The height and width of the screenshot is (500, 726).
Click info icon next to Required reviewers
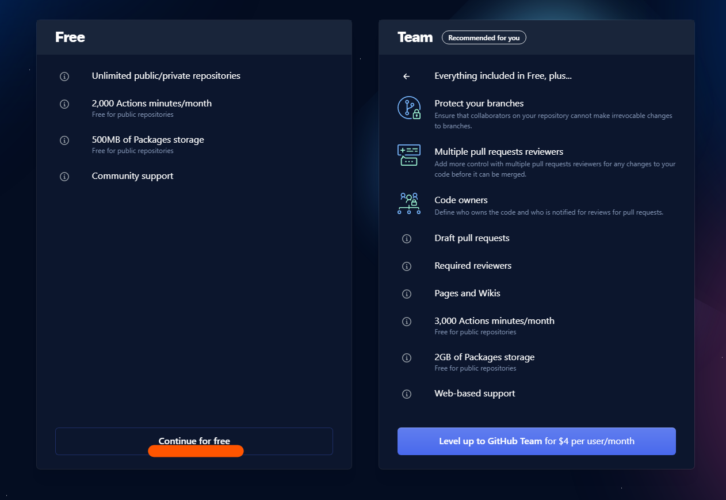(407, 266)
